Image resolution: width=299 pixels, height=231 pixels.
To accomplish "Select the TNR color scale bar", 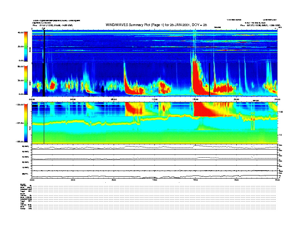I will pos(26,123).
